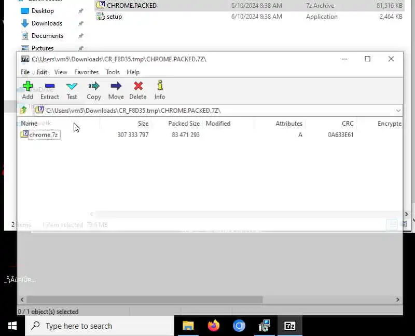Click the CHROME.PACKED 7z file icon
Image resolution: width=415 pixels, height=336 pixels.
101,5
